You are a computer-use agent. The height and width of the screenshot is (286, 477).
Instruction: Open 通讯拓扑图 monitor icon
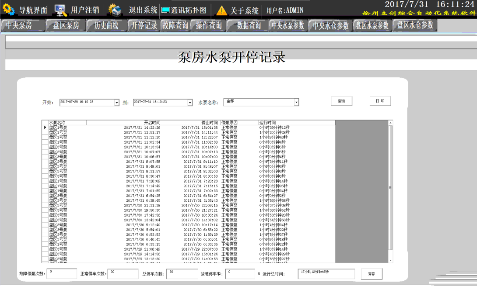pyautogui.click(x=166, y=10)
